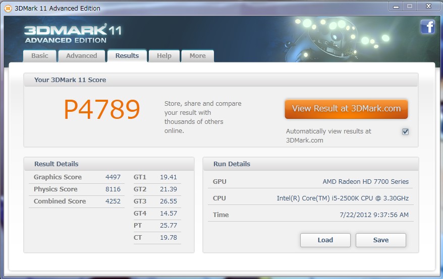This screenshot has height=279, width=443.
Task: Close the 3DMark 11 window
Action: (x=428, y=6)
